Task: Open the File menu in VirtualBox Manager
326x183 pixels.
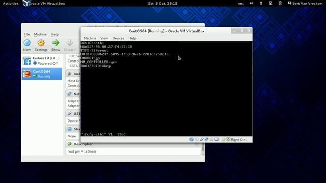Action: (x=26, y=34)
